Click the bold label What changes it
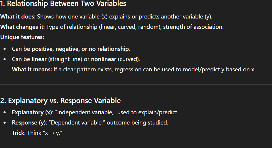 click(23, 27)
